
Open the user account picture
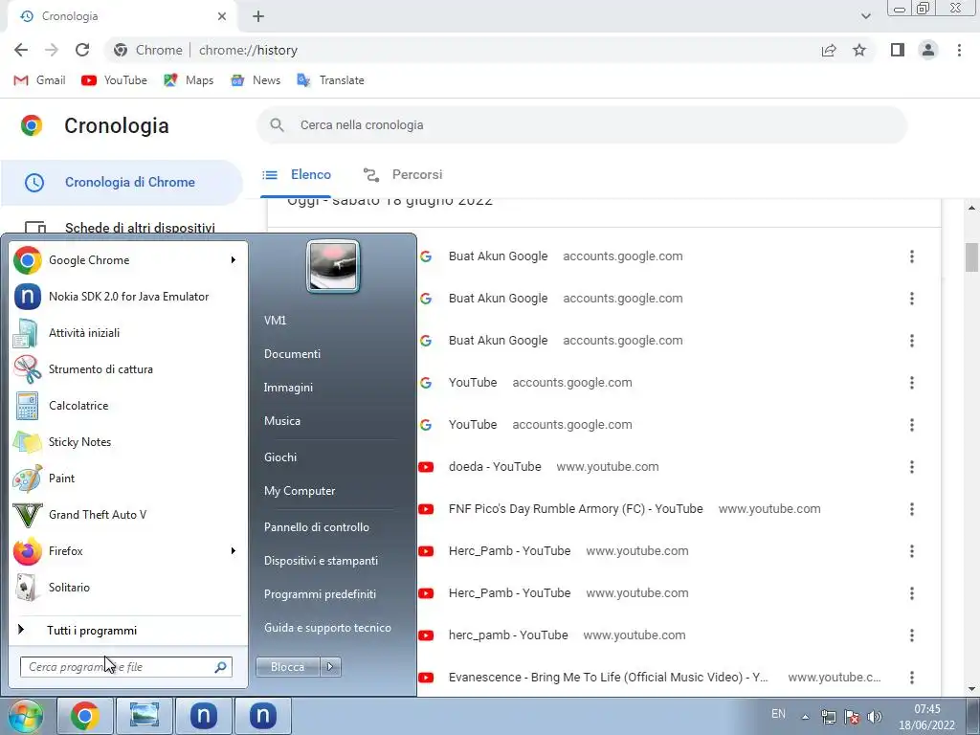pos(332,266)
